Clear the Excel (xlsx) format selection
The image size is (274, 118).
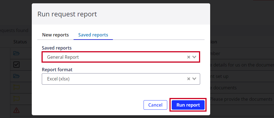click(x=188, y=79)
